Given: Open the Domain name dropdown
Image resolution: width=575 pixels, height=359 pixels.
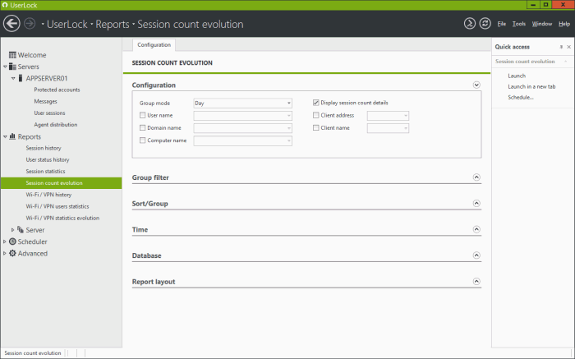Looking at the screenshot, I should pos(243,128).
